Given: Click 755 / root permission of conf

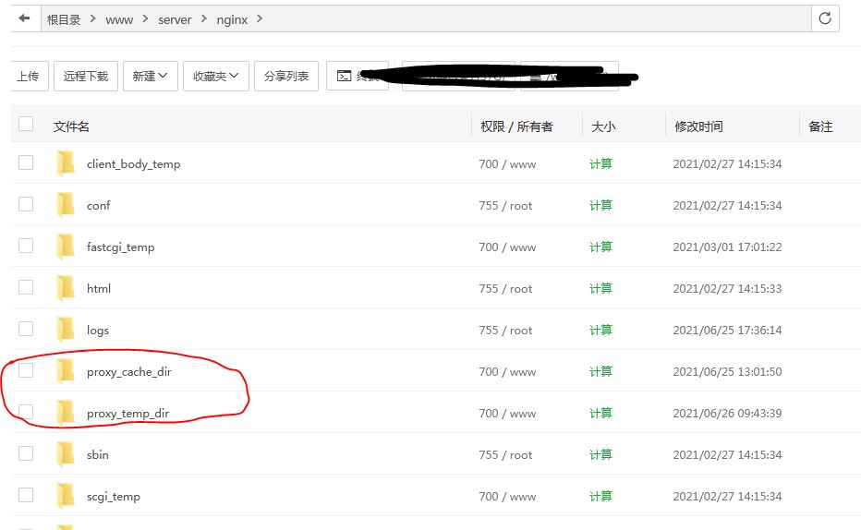Looking at the screenshot, I should (505, 206).
